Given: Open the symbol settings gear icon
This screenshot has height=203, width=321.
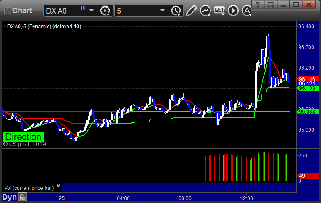Looking at the screenshot, I should pyautogui.click(x=105, y=11).
